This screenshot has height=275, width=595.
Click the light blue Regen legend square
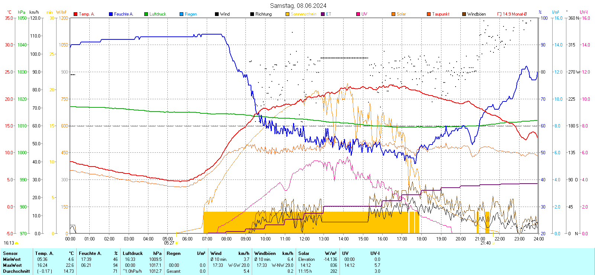point(181,14)
